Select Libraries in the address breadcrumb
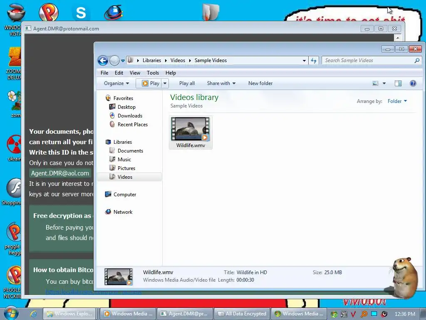426x320 pixels. coord(151,60)
